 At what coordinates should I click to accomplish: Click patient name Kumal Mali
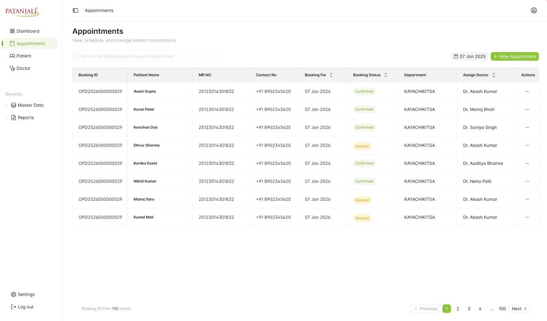click(x=143, y=217)
